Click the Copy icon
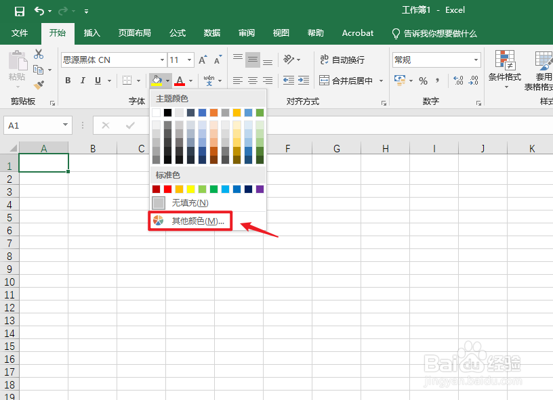Viewport: 553px width, 400px height. [38, 70]
